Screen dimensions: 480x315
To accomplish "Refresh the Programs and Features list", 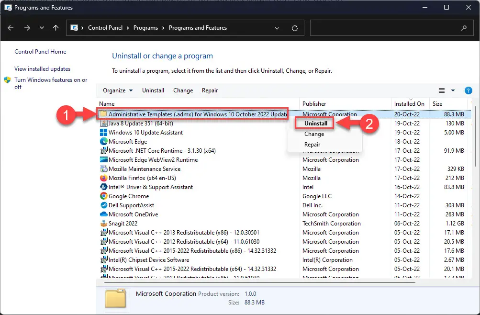I will 295,28.
